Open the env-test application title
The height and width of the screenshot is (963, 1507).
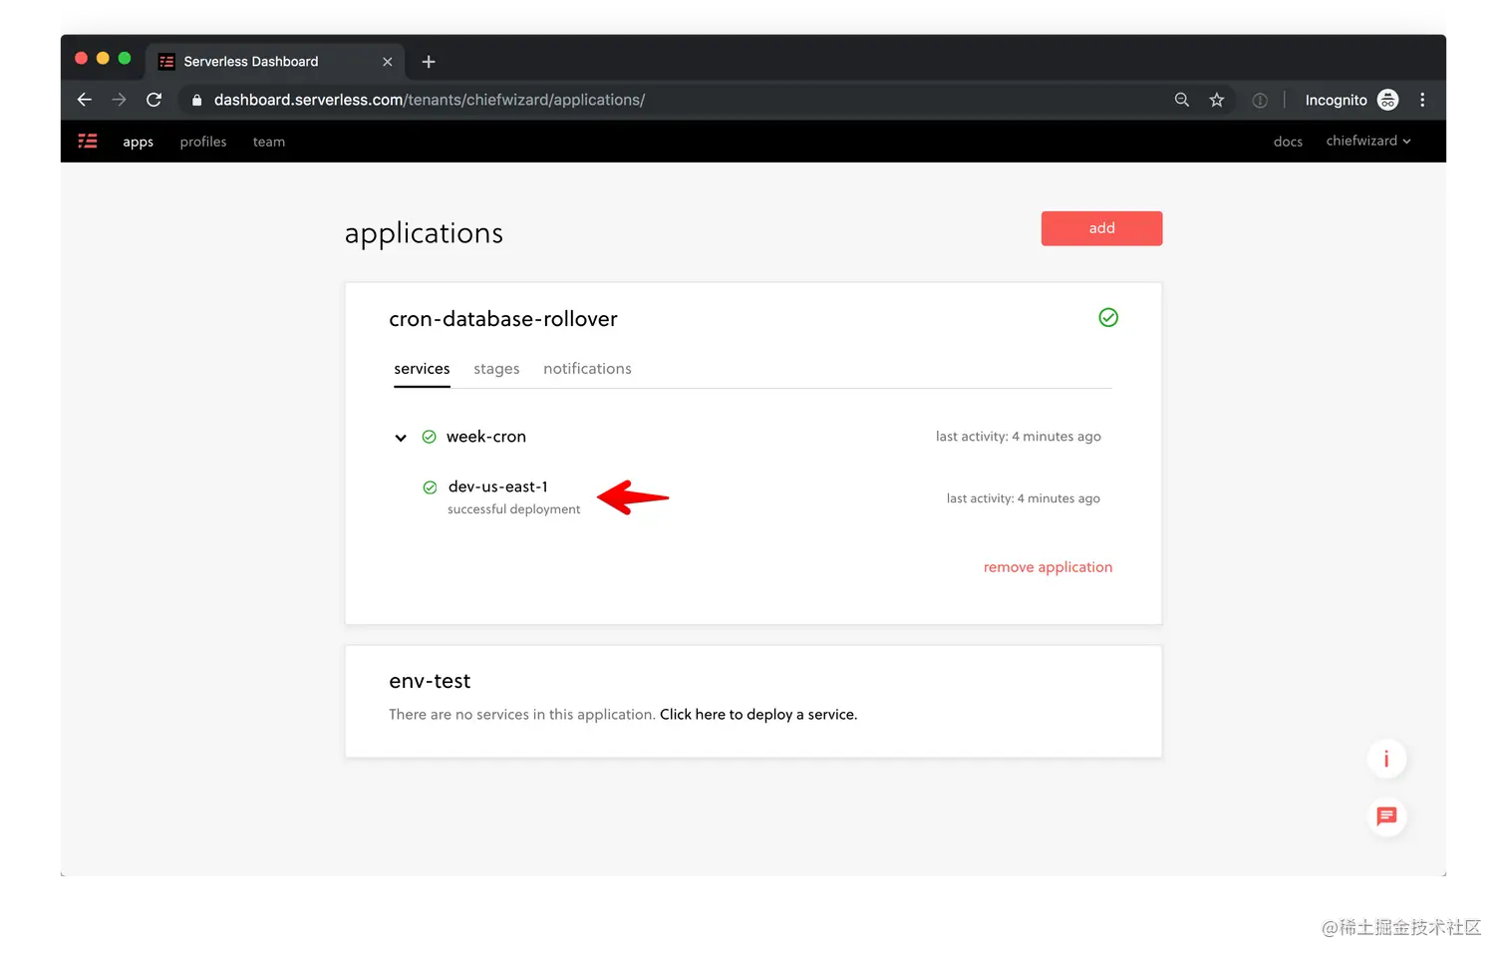(430, 681)
